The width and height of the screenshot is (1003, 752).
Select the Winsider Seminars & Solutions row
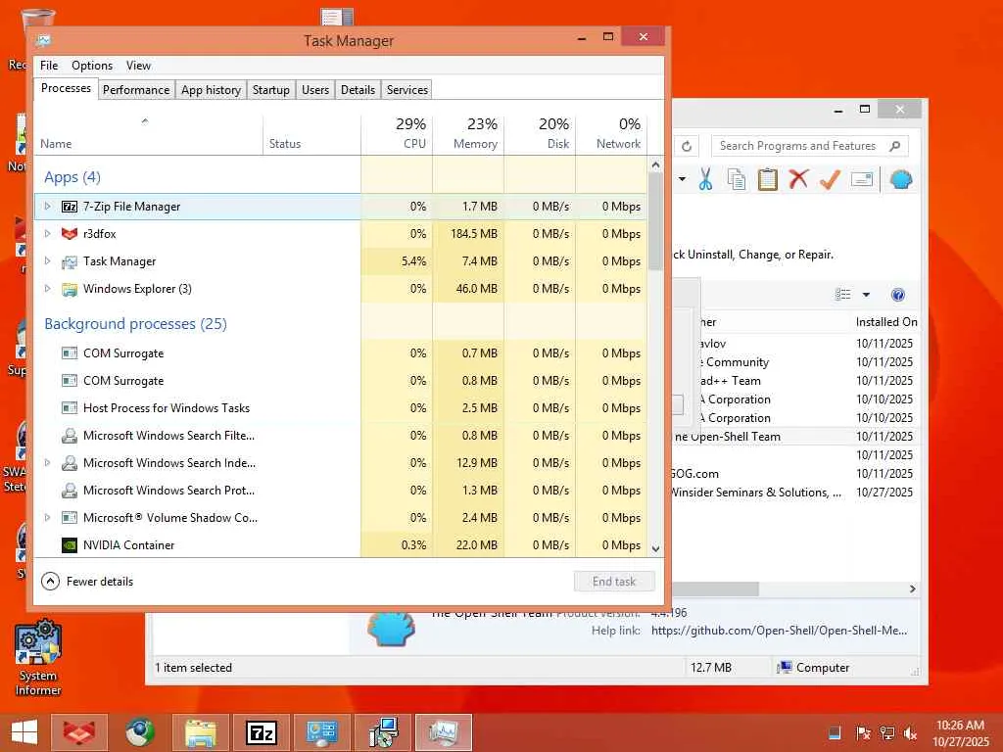(x=795, y=493)
